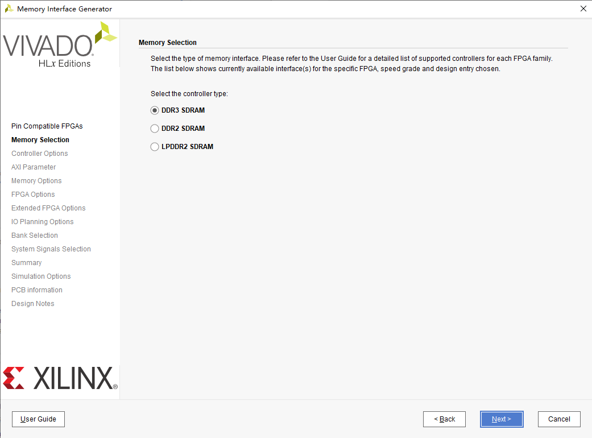Screen dimensions: 592x438
Task: Open the Simulation Options step
Action: pyautogui.click(x=41, y=276)
